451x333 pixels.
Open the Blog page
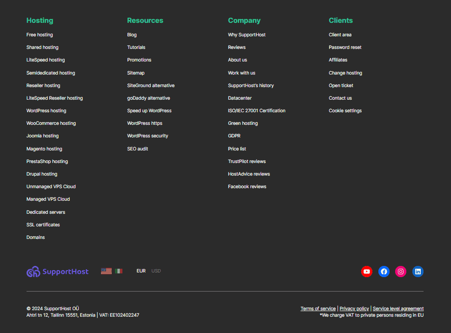click(132, 34)
